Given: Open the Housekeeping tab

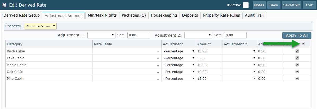Looking at the screenshot, I should [164, 15].
